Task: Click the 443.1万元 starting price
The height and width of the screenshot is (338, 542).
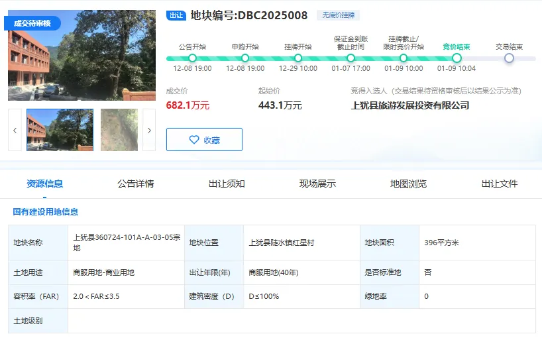Action: click(280, 105)
